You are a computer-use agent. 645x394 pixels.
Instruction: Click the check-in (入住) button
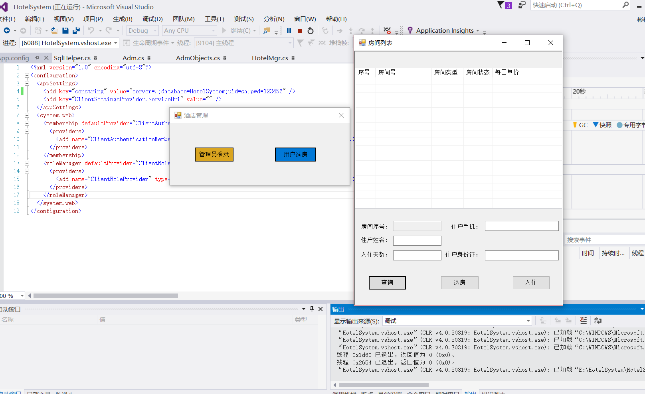click(x=531, y=283)
